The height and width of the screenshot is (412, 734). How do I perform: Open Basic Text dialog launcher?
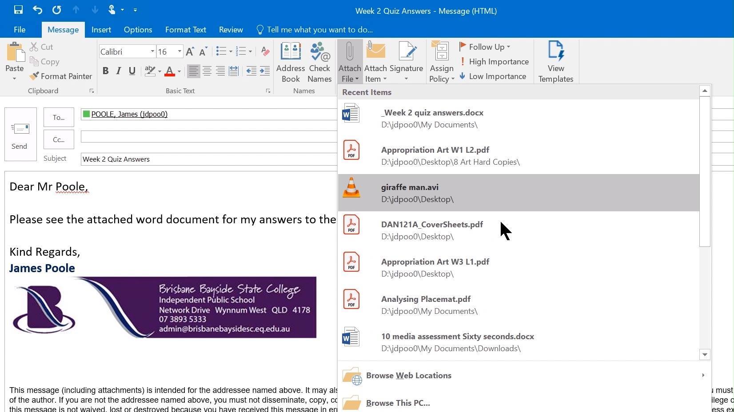pyautogui.click(x=268, y=91)
